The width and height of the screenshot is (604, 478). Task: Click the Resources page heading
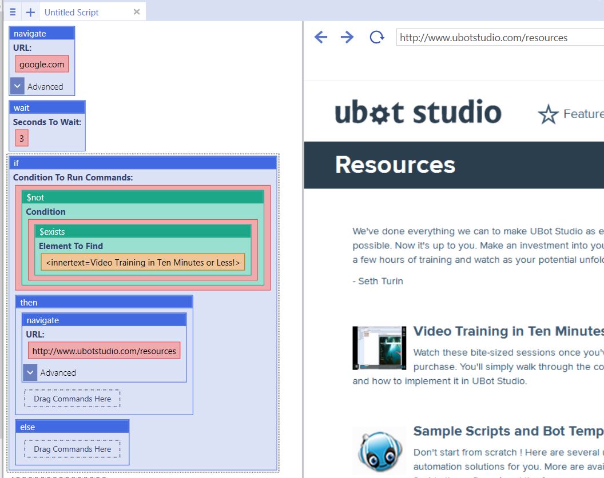395,165
